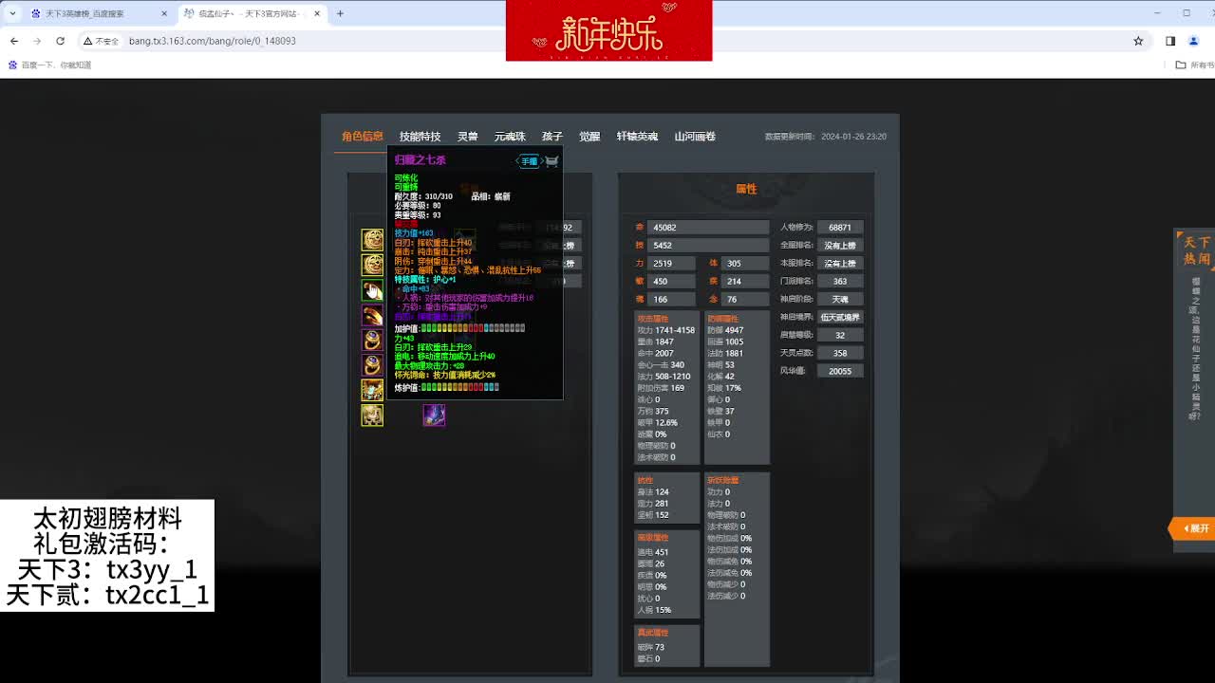Click the 加护值 segmented bar
Image resolution: width=1215 pixels, height=683 pixels.
click(473, 328)
